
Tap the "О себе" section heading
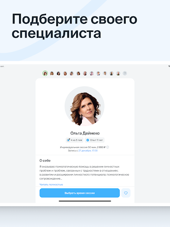[45, 160]
